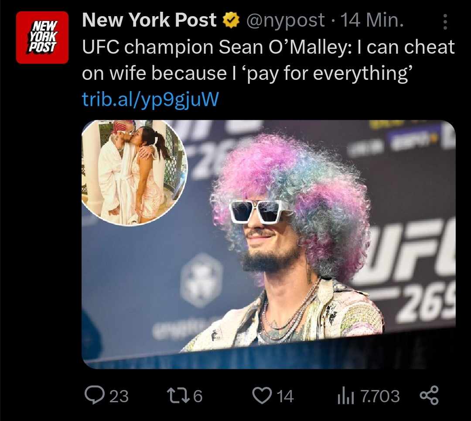Click the reply count 23
The image size is (471, 421).
pos(119,396)
